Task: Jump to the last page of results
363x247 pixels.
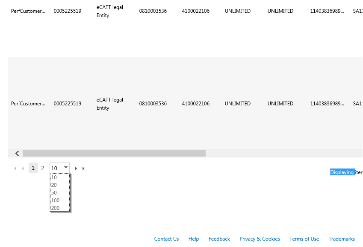Action: click(84, 169)
